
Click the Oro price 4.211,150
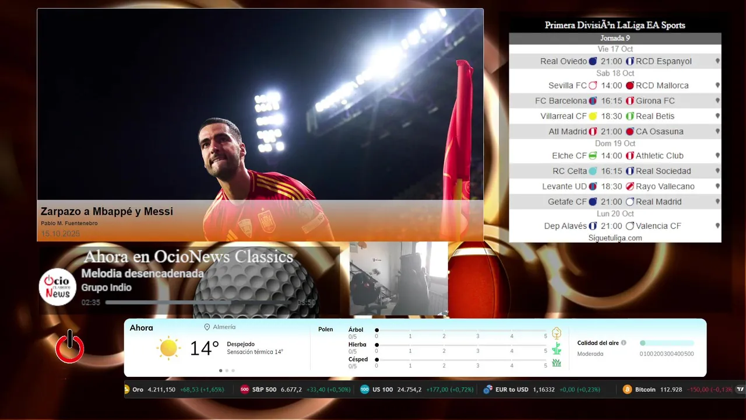[x=161, y=390]
